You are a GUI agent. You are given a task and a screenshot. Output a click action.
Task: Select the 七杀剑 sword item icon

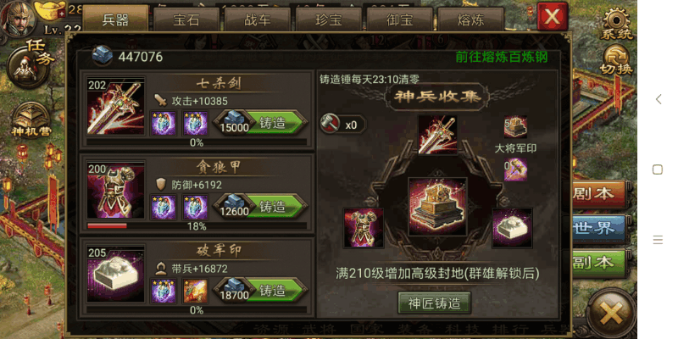[x=116, y=106]
